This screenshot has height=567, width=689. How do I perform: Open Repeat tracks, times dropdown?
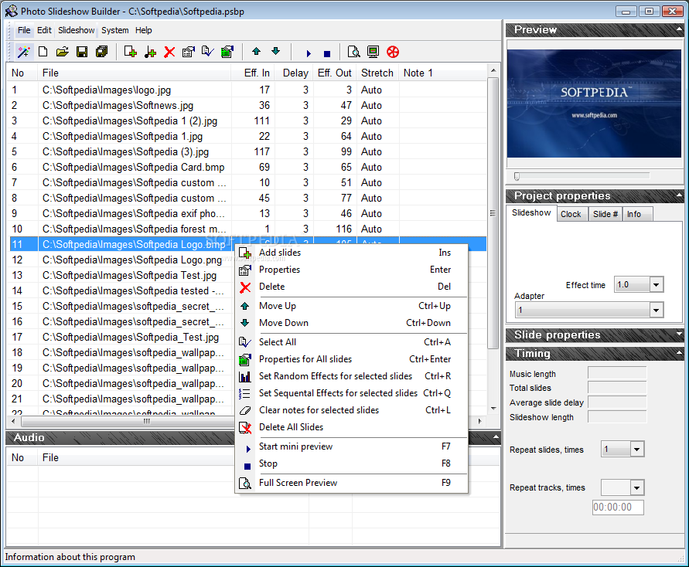(637, 487)
